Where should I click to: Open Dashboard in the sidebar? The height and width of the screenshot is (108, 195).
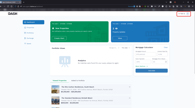click(x=33, y=22)
